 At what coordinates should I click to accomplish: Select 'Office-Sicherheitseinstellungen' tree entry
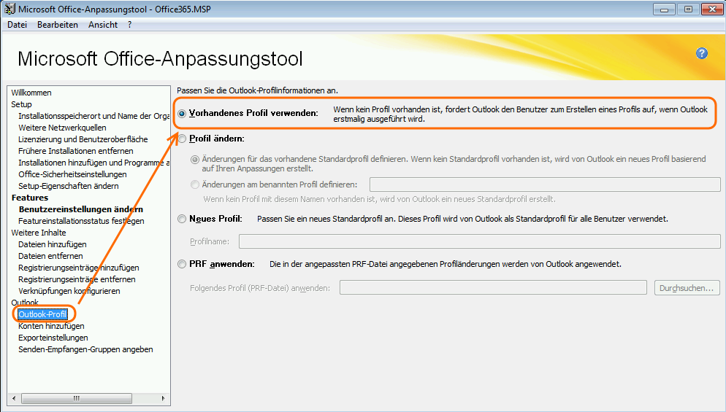click(72, 174)
